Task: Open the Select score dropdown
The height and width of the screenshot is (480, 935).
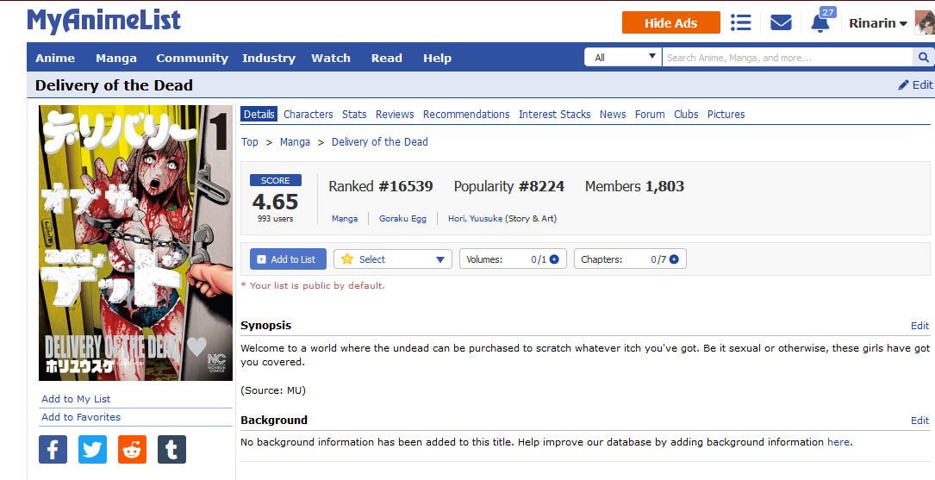Action: [x=393, y=259]
